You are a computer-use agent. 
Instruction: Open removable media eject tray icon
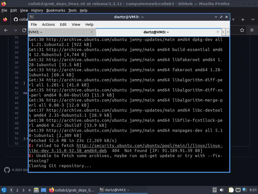(215, 190)
